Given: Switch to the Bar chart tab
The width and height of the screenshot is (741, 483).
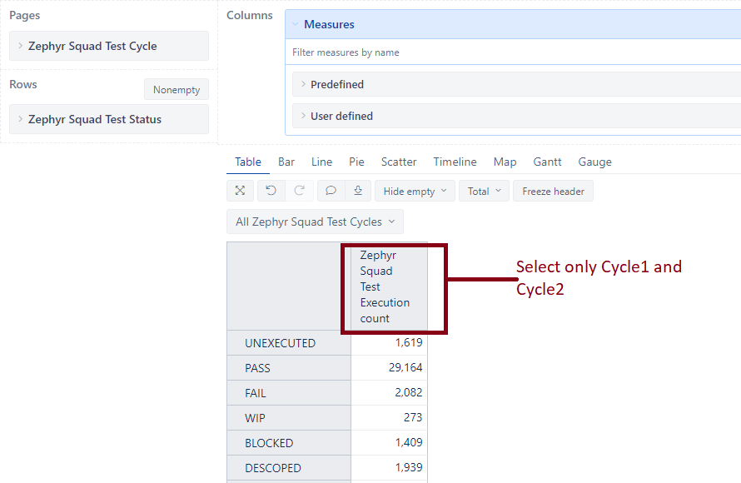Looking at the screenshot, I should tap(286, 162).
